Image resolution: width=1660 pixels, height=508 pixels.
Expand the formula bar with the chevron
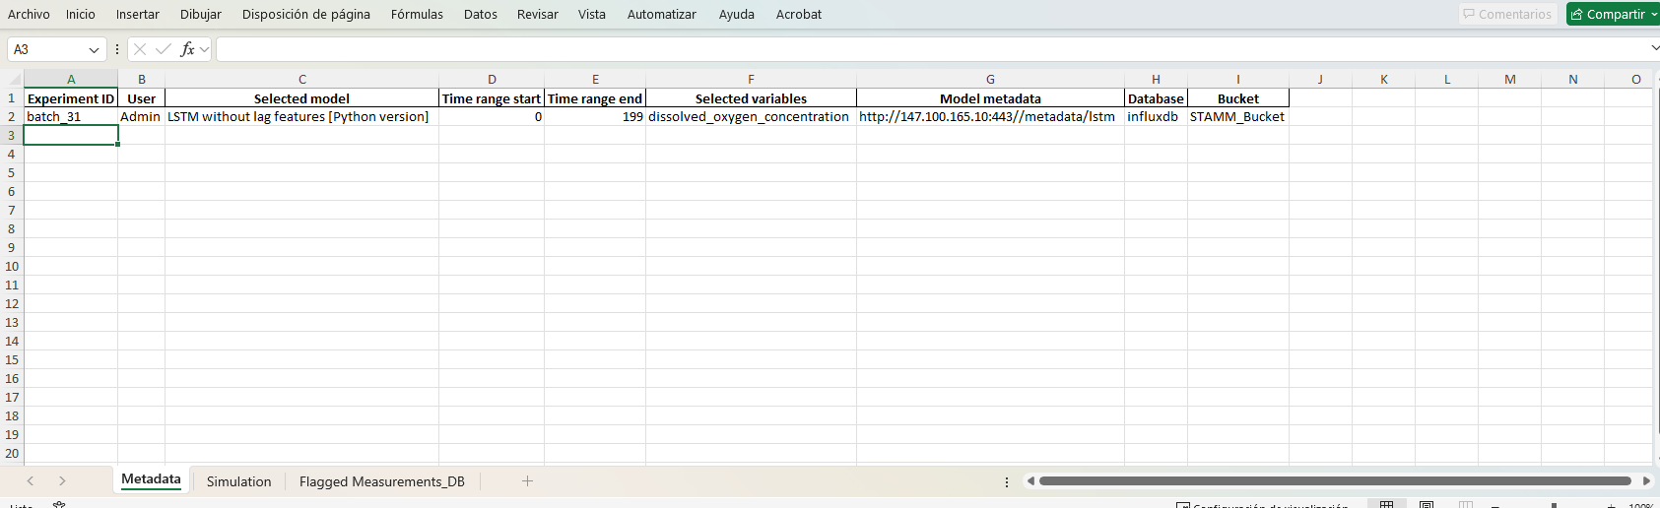pos(1654,48)
